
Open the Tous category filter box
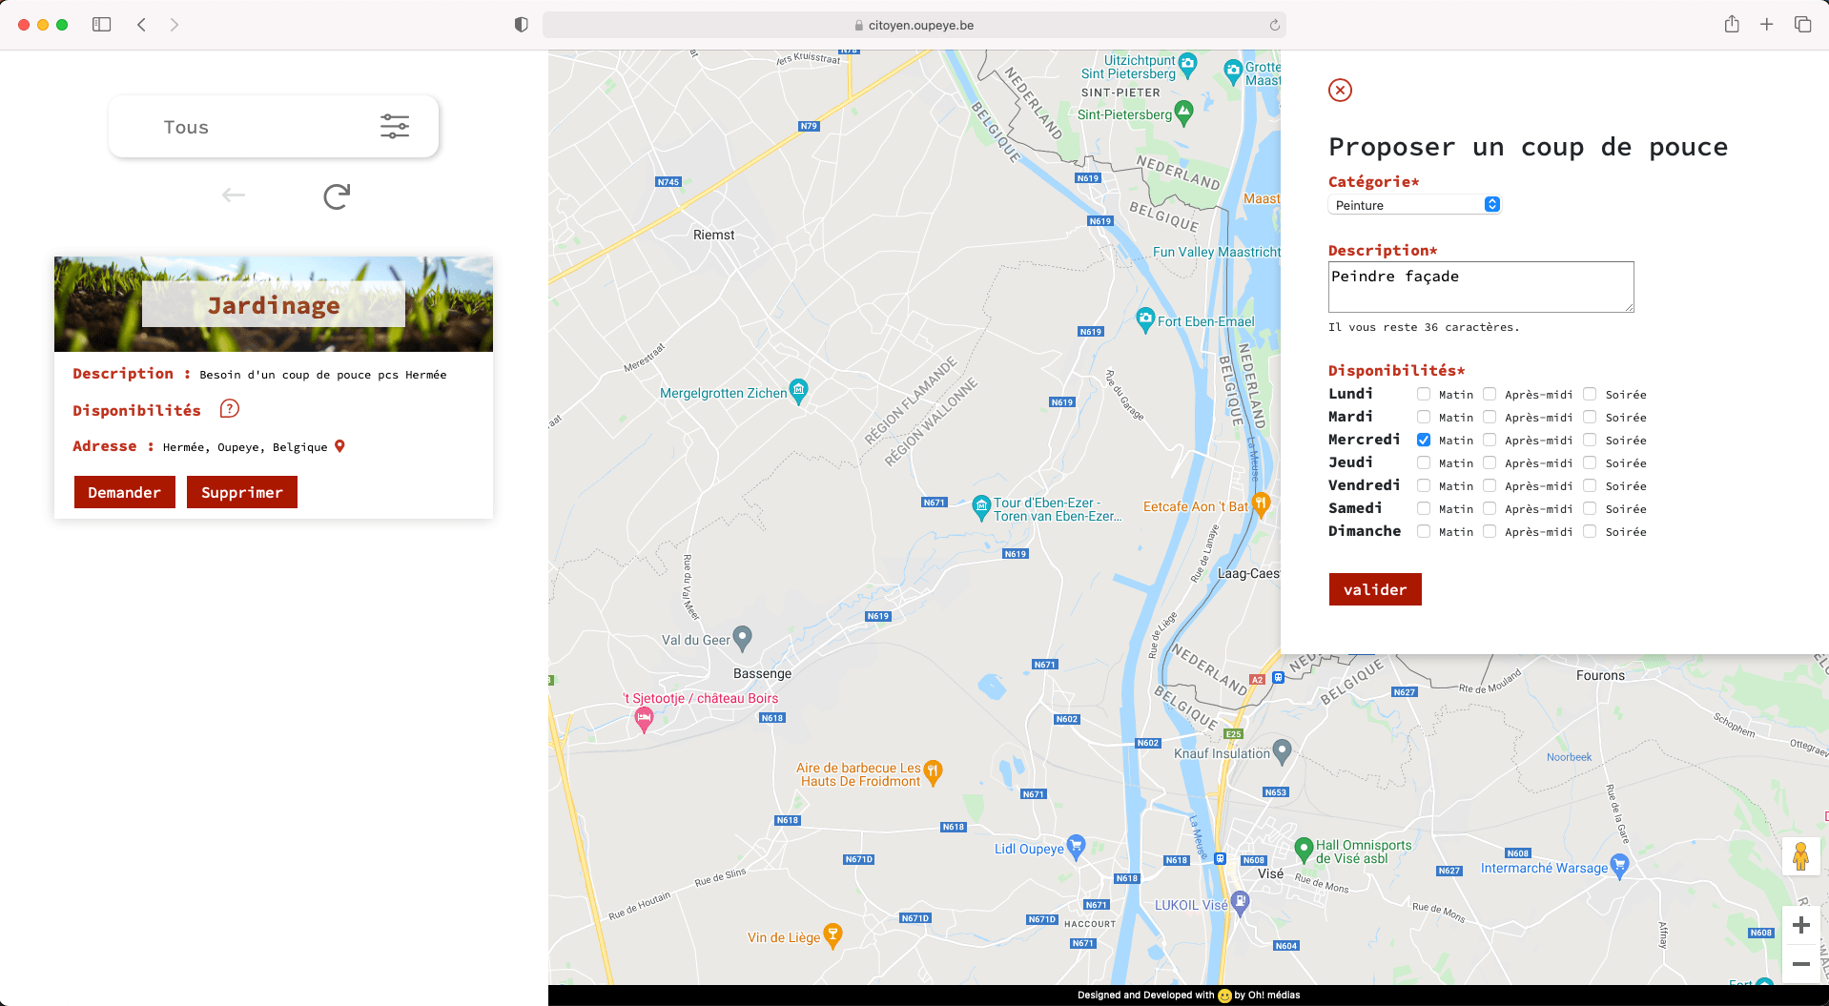[274, 127]
